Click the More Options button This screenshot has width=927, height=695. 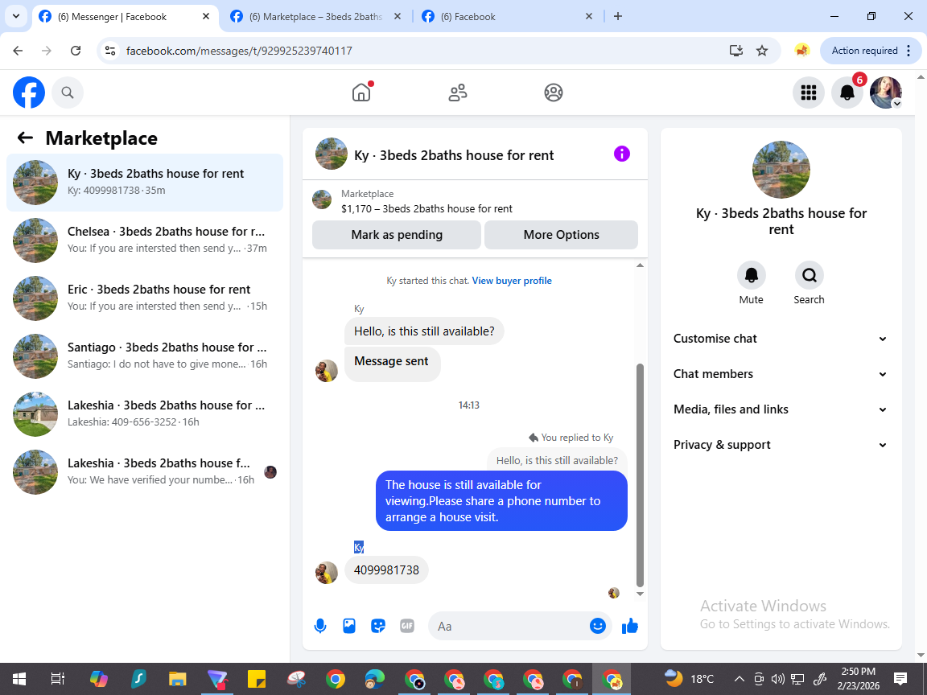click(x=561, y=235)
